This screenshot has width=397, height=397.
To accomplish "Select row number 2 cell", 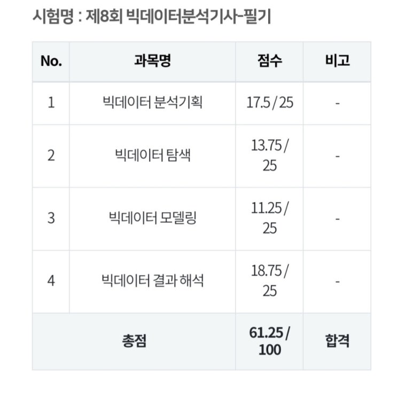I will [51, 156].
